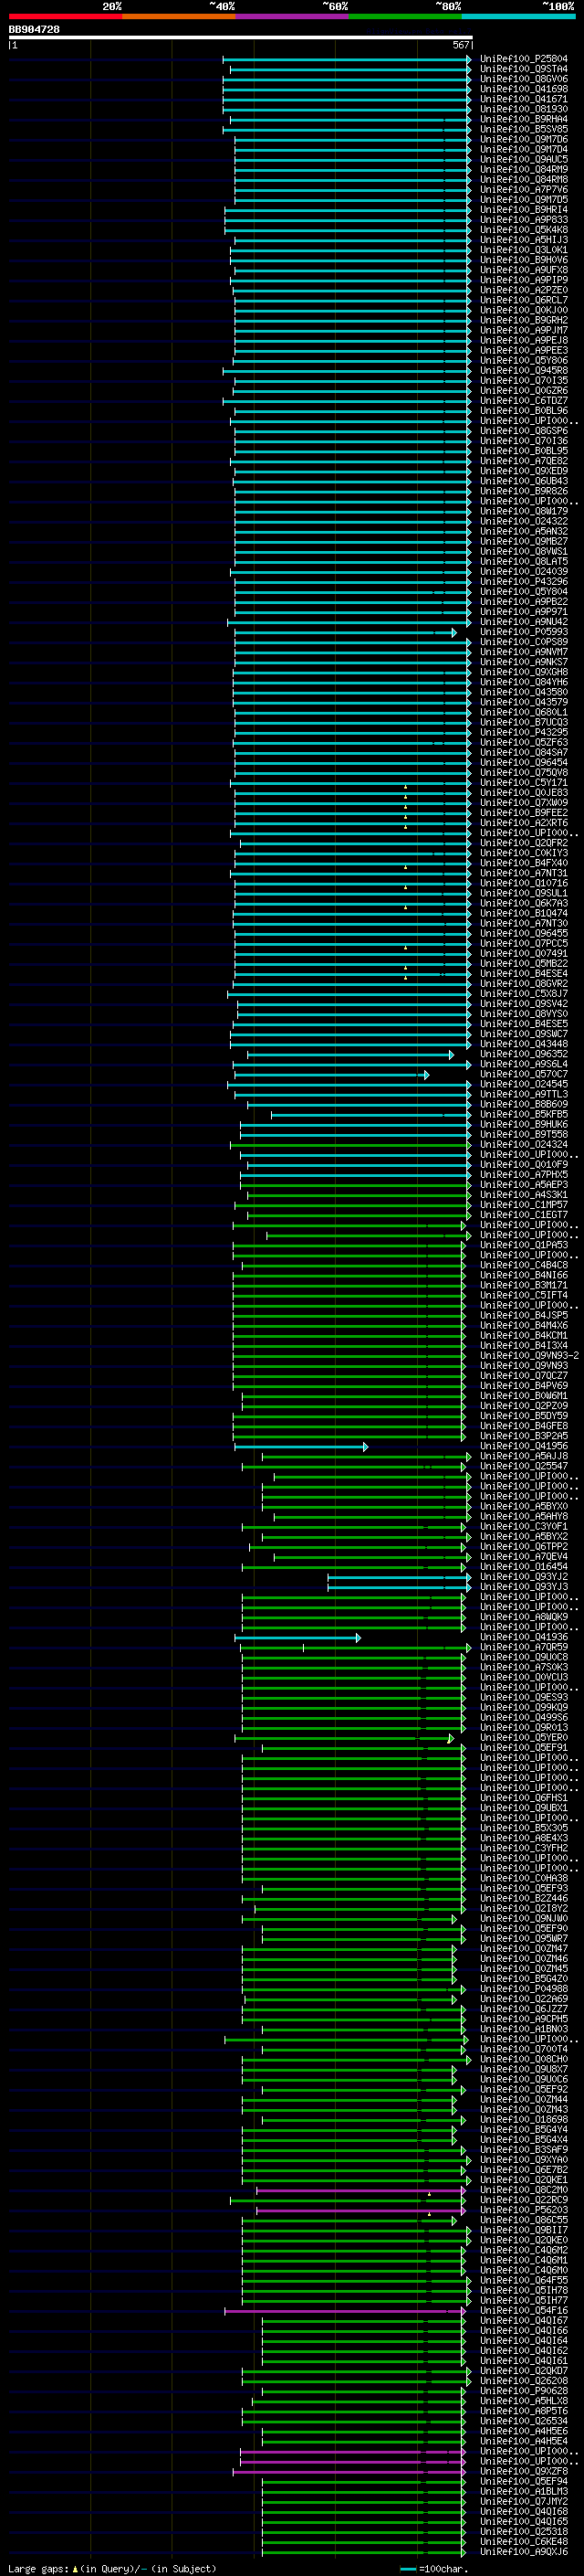Open hit UniRef100_Q8GV06
Viewport: 584px width, 2576px height.
[523, 79]
